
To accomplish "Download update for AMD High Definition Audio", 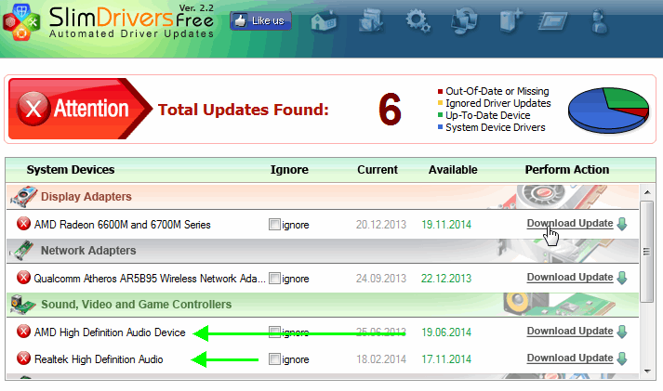I will pos(569,332).
